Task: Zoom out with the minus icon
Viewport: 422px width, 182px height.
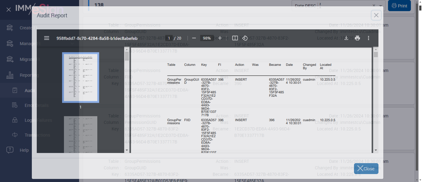Action: point(194,38)
